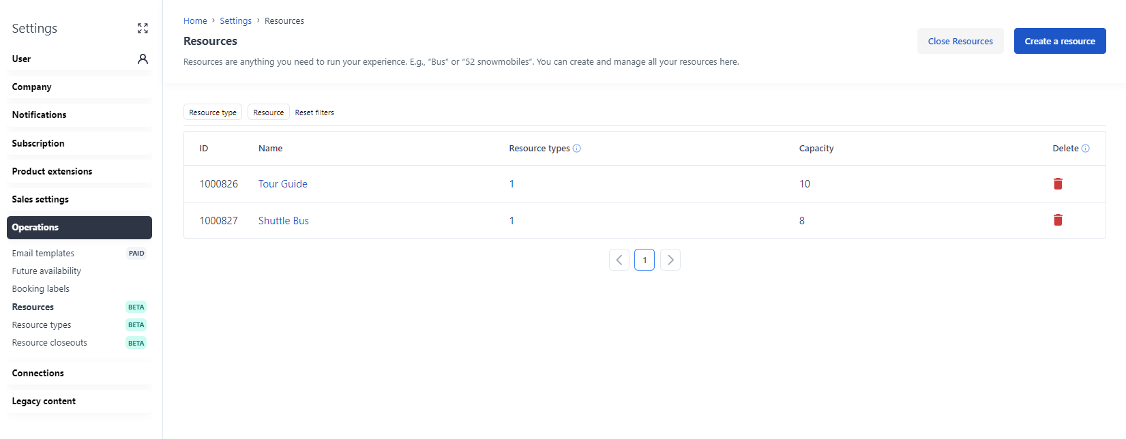Select Email templates menu item

point(43,254)
